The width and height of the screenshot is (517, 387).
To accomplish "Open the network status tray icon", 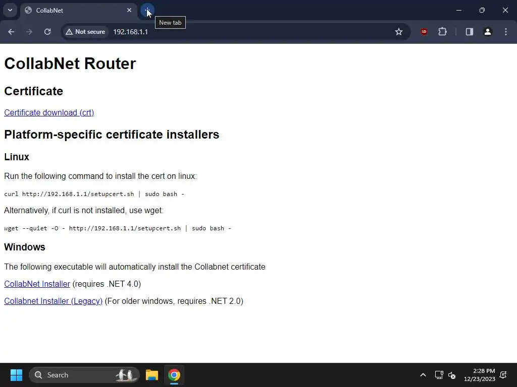I will [439, 375].
